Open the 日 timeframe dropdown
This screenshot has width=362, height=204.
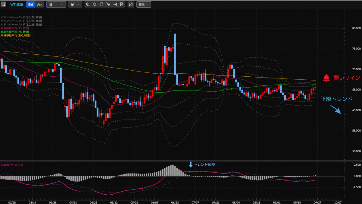click(x=56, y=5)
